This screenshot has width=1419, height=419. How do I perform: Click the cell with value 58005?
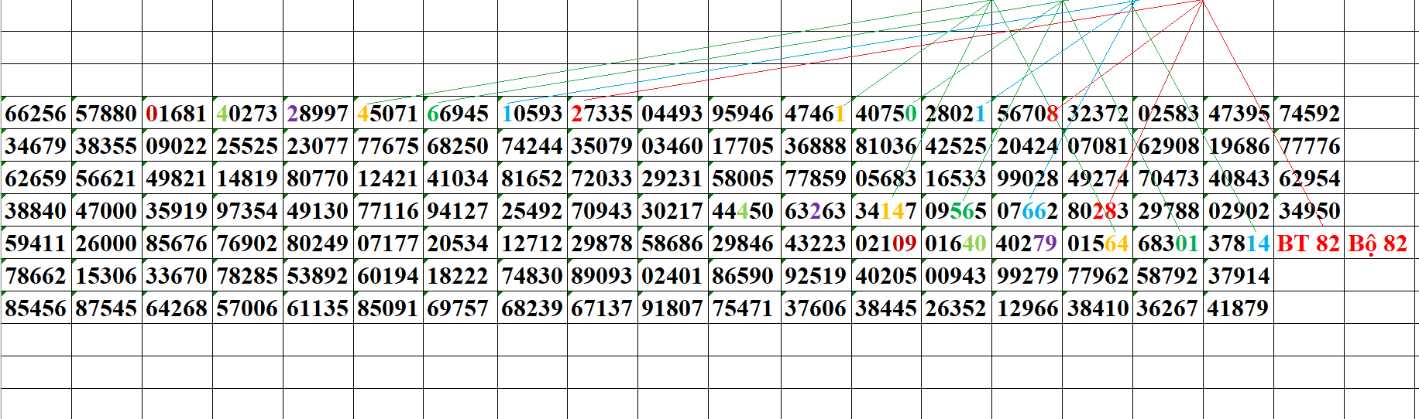[743, 179]
